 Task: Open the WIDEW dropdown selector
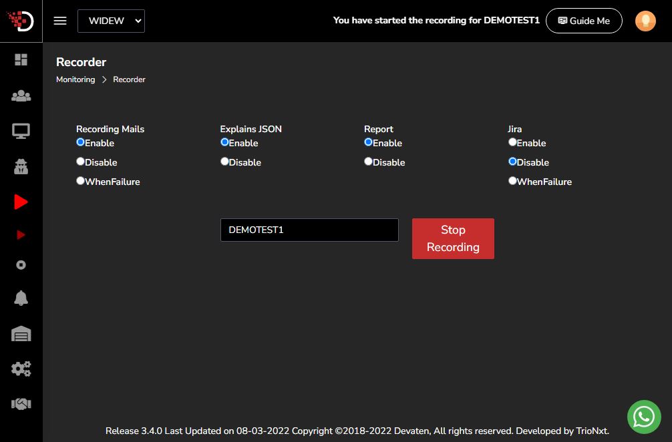click(111, 21)
